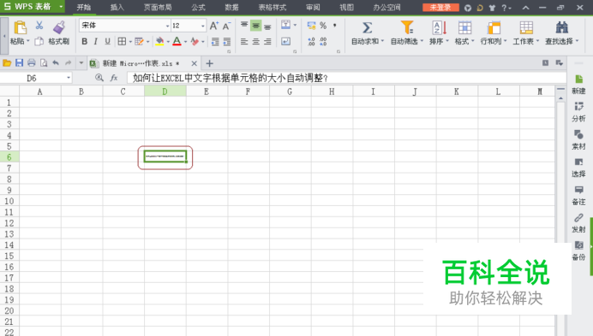Open the View tab
Screen dimensions: 593x336
(346, 7)
